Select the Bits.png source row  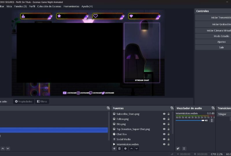pyautogui.click(x=141, y=124)
